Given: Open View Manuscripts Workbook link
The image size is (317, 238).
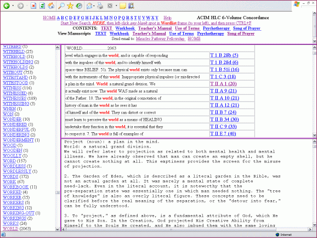Looking at the screenshot, I should [x=119, y=33].
